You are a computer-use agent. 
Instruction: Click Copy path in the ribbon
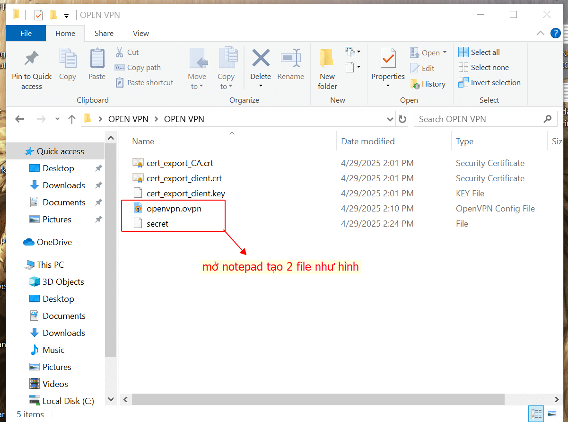138,67
